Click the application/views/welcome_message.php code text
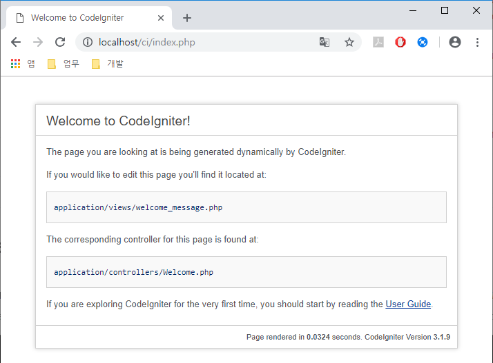This screenshot has width=493, height=363. pyautogui.click(x=138, y=207)
